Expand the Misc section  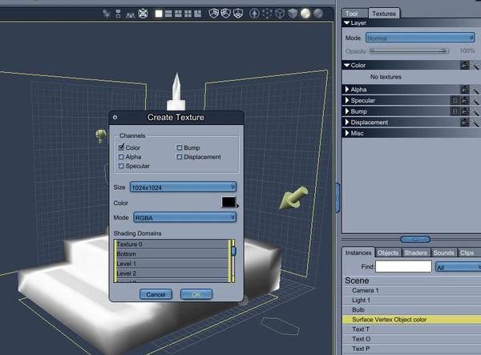(x=347, y=133)
